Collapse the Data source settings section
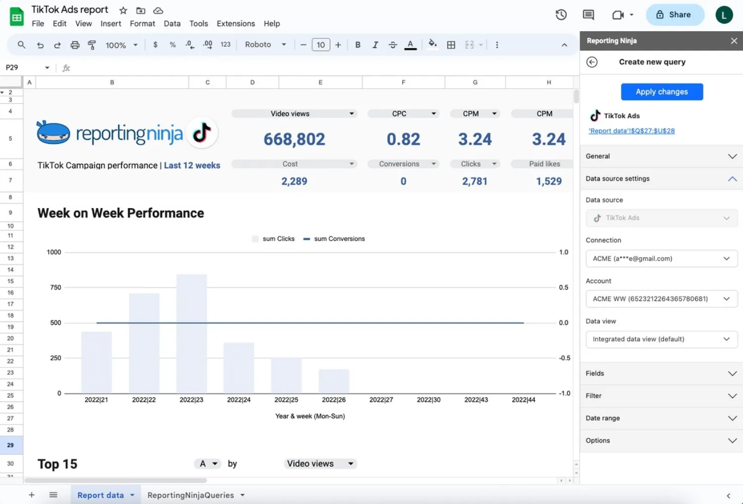Screen dimensions: 743x504 coord(661,178)
